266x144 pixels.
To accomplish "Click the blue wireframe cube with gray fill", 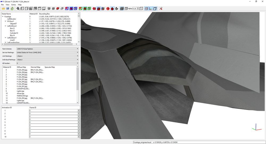I will point(76,9).
